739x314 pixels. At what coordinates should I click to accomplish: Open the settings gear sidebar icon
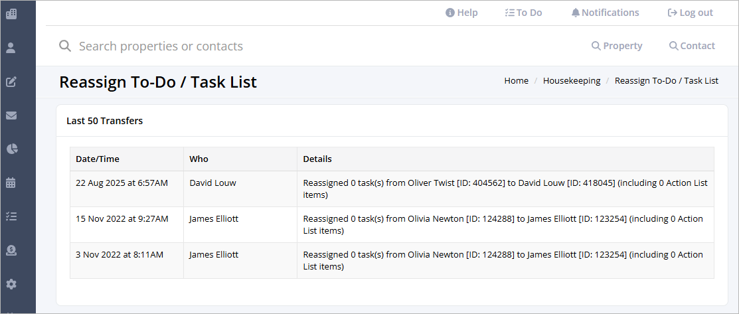coord(11,284)
